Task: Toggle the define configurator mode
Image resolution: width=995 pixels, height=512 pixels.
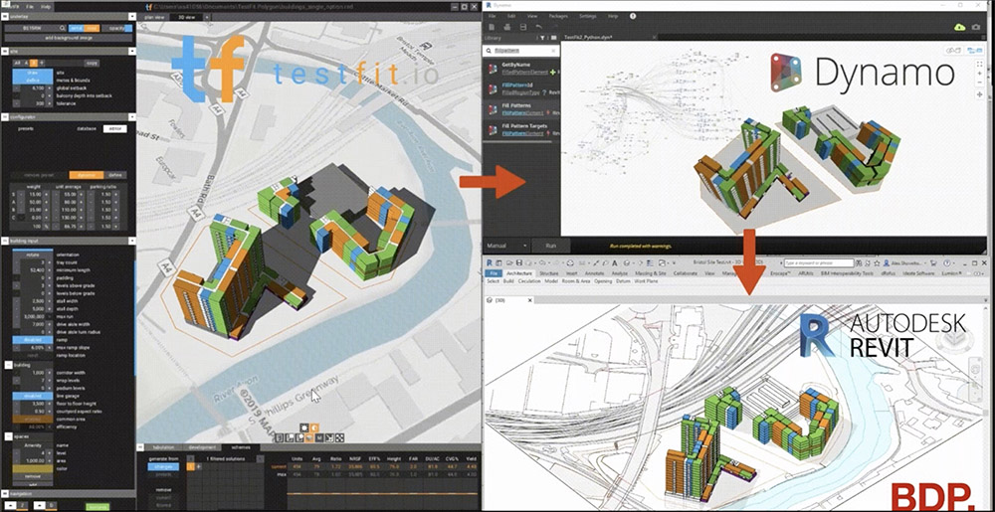Action: (x=114, y=175)
